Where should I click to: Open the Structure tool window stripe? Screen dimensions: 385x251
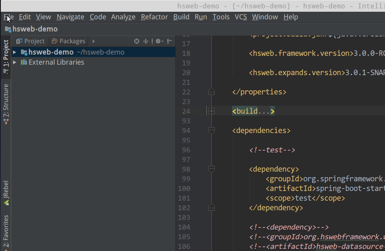point(5,104)
